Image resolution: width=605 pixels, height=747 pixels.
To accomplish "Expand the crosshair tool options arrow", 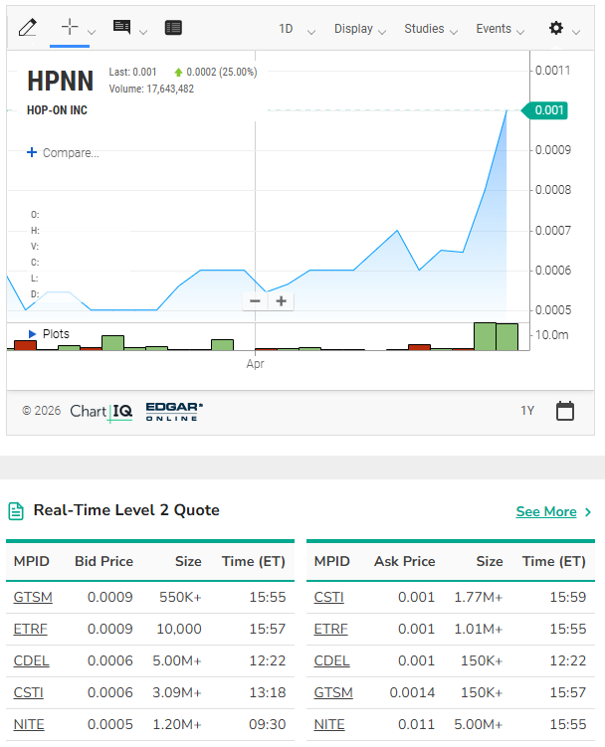I will click(x=92, y=32).
